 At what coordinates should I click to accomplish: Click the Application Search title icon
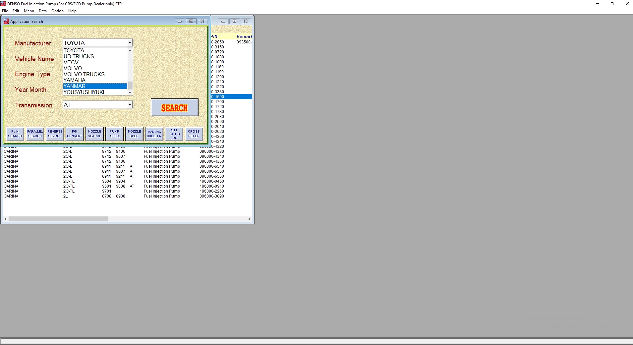[6, 21]
